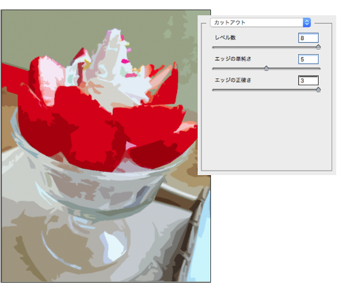The height and width of the screenshot is (291, 343).
Task: Click the blue dropdown arrow stepper icon
Action: pos(307,22)
